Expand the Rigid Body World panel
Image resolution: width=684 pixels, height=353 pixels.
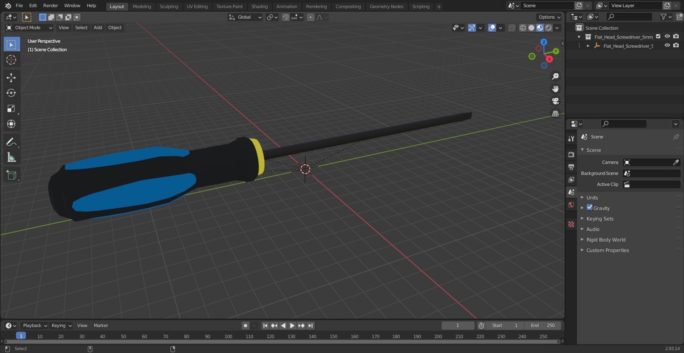coord(606,240)
